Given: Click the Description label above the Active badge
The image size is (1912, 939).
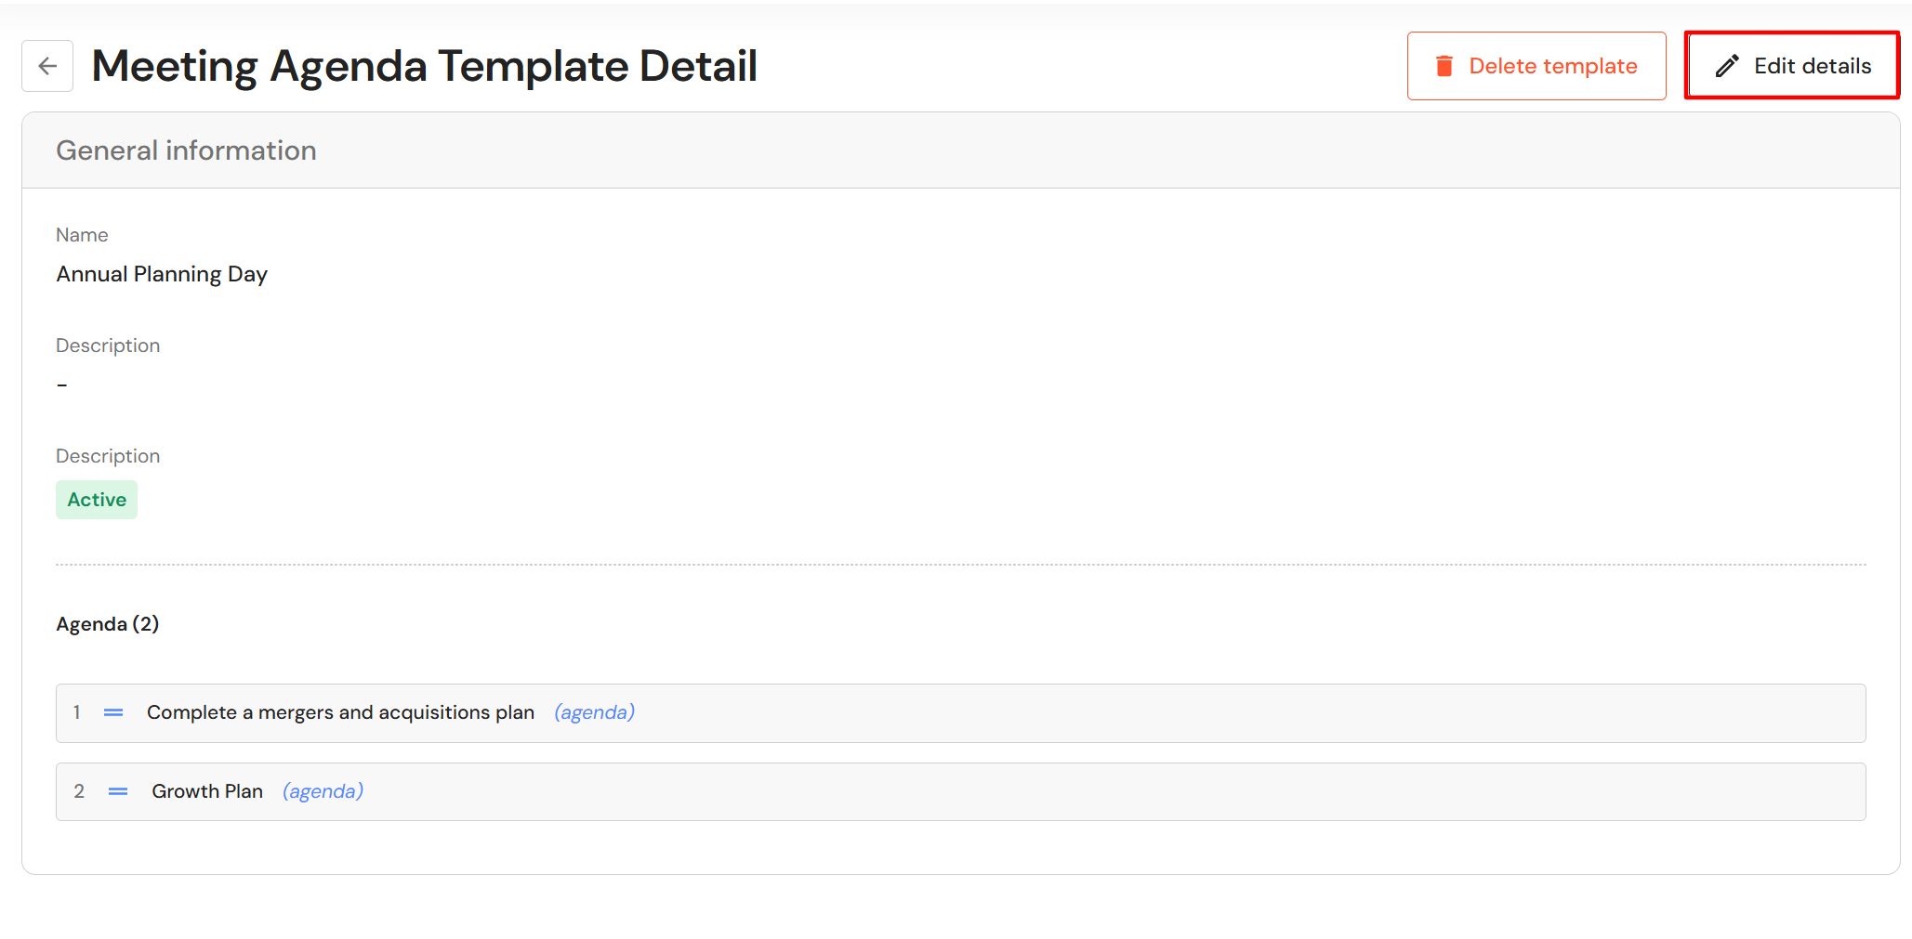Looking at the screenshot, I should pos(108,456).
